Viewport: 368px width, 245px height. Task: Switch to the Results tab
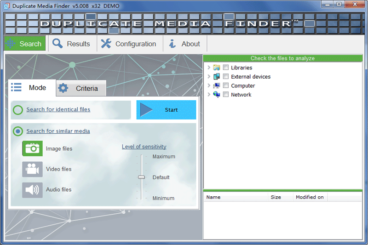[x=73, y=44]
